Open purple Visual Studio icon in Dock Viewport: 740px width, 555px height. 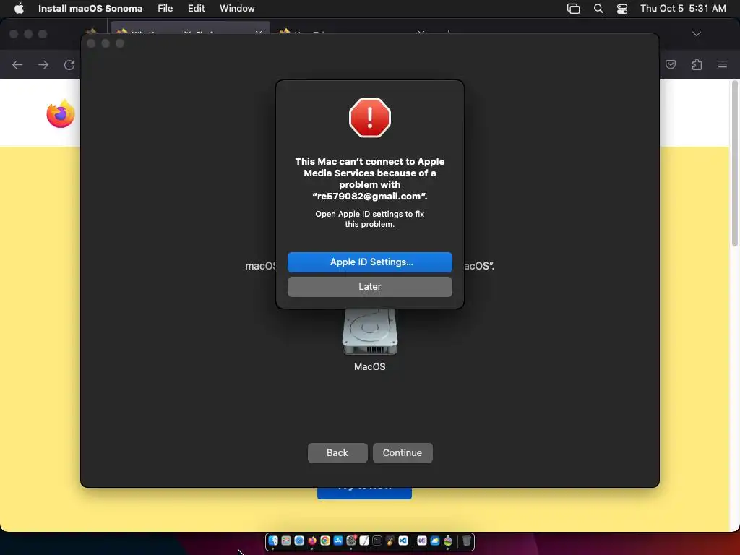422,541
